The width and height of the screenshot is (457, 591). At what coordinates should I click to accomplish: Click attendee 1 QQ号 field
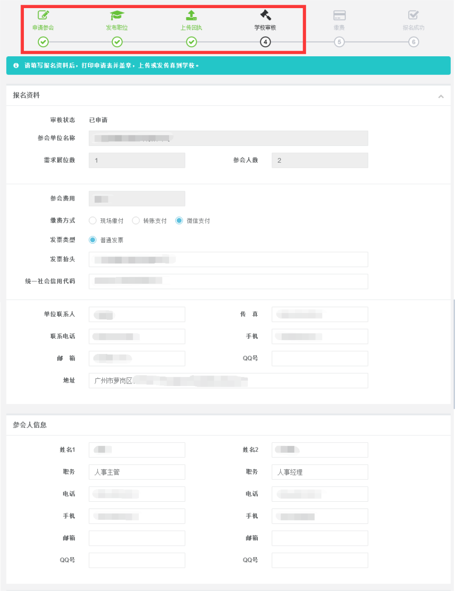pyautogui.click(x=137, y=560)
